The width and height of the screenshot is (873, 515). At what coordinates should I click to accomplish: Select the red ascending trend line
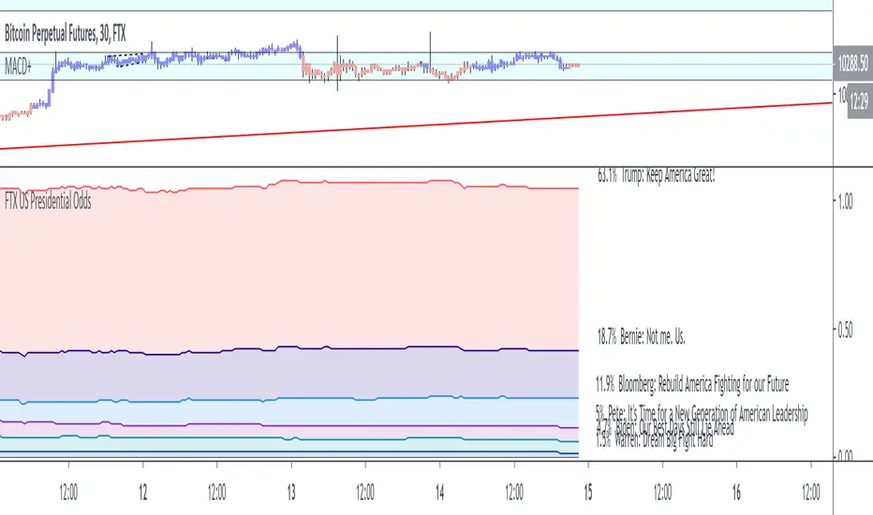click(415, 125)
